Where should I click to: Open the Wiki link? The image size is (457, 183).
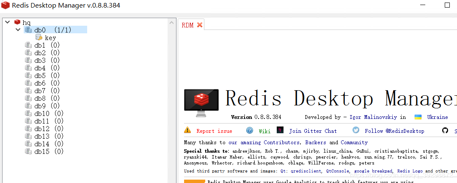tap(264, 131)
